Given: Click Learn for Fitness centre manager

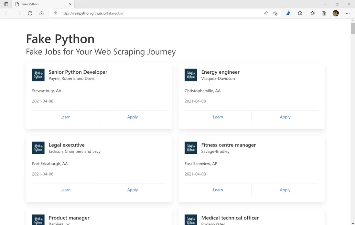Looking at the screenshot, I should click(218, 190).
